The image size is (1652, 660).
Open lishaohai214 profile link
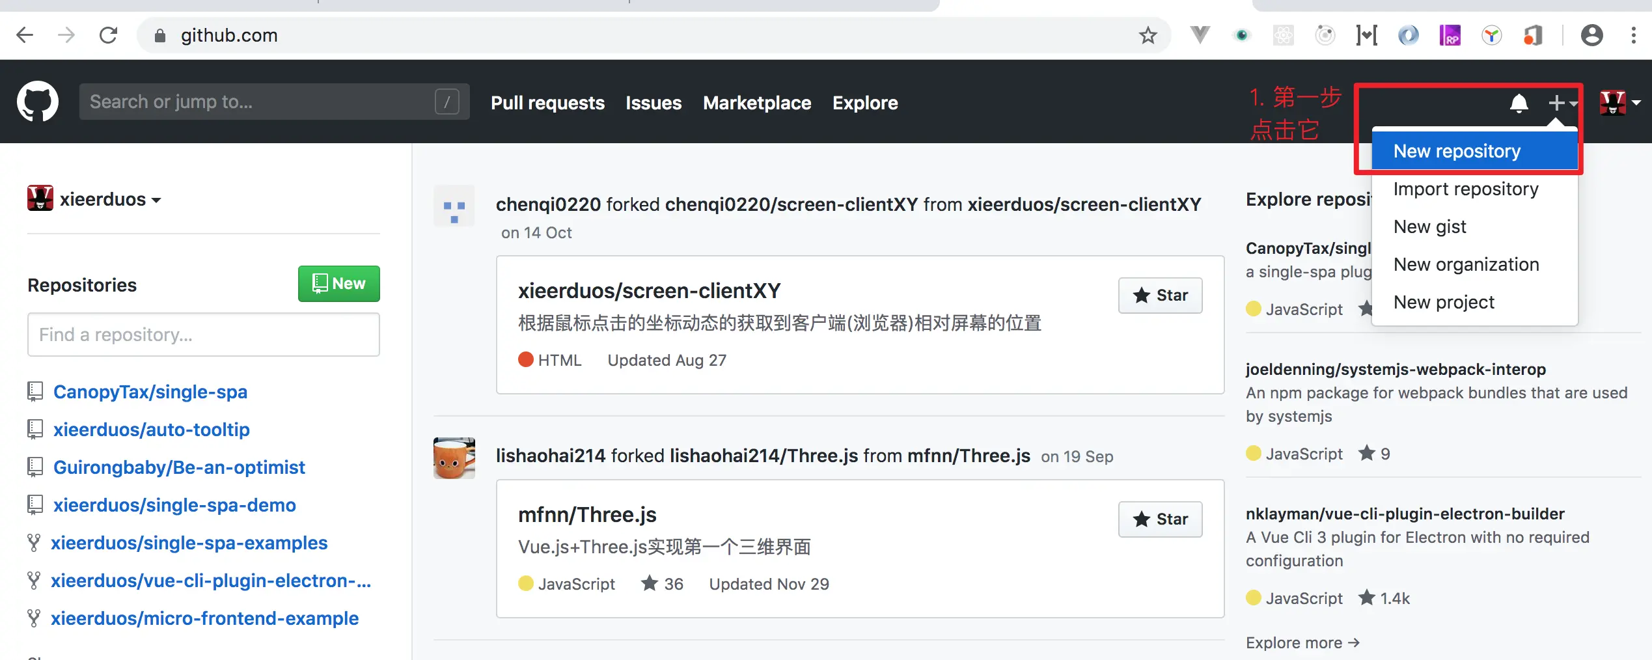(x=551, y=456)
